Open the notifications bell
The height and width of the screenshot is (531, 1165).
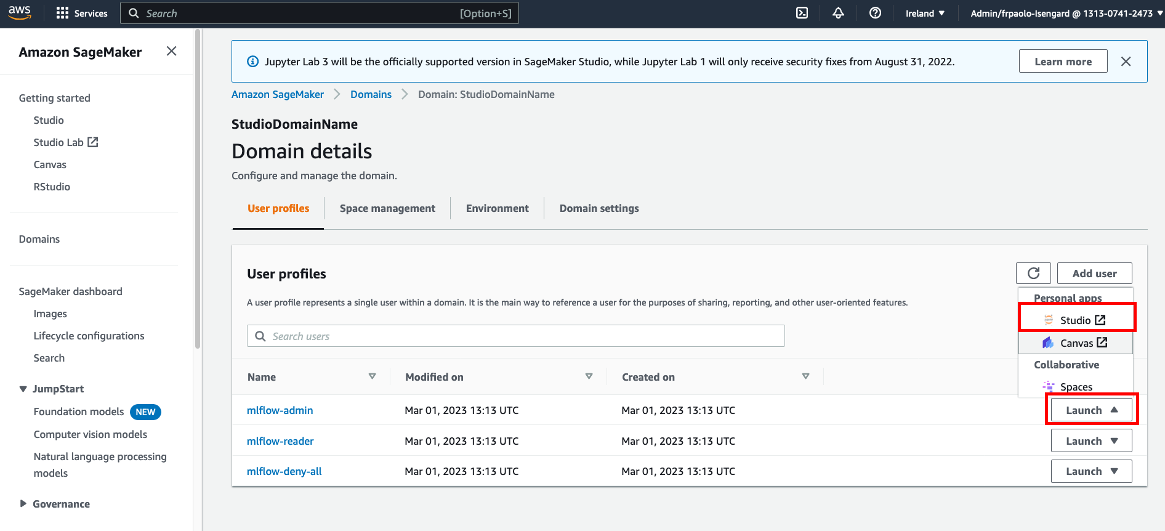pos(839,13)
